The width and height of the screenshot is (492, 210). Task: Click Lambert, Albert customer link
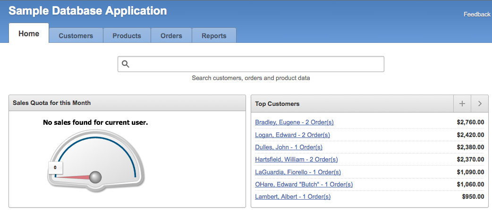click(293, 197)
